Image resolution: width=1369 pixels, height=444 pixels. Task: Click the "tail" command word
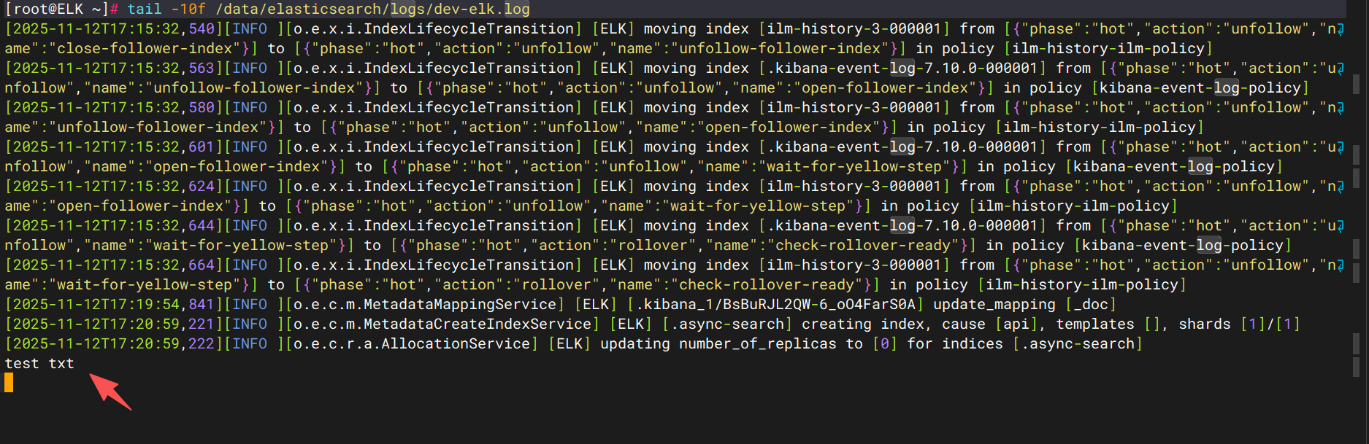145,9
